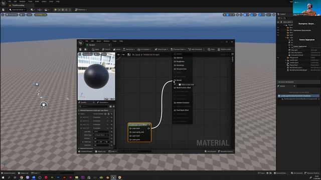The height and width of the screenshot is (180, 321).
Task: Open Content Drawer in Material Editor
Action: pyautogui.click(x=85, y=151)
